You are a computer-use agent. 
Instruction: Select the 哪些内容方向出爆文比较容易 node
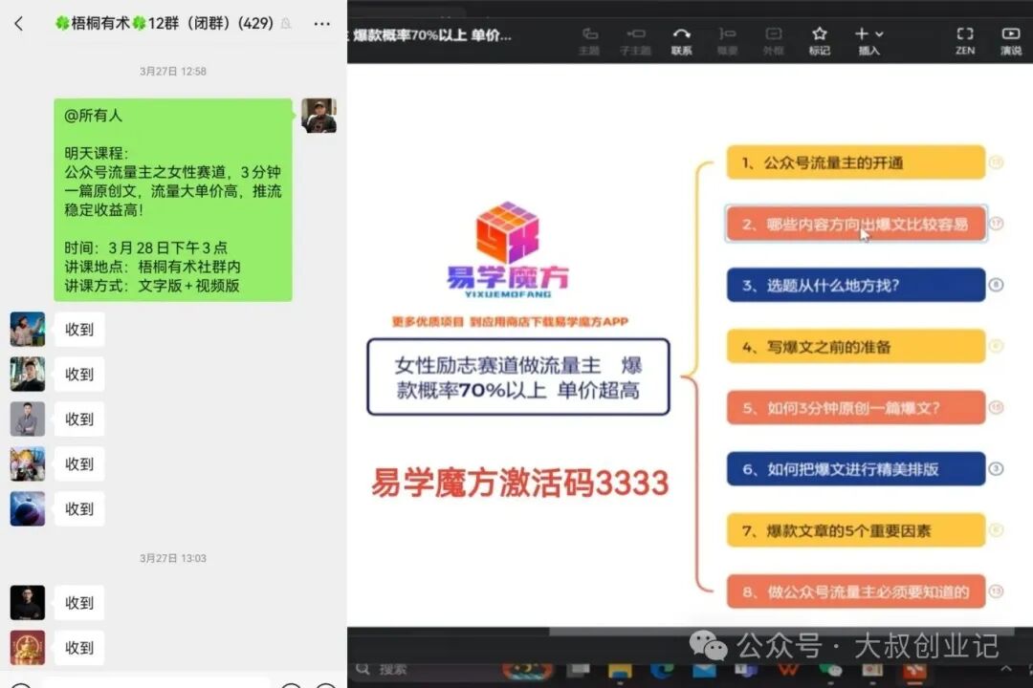(856, 225)
